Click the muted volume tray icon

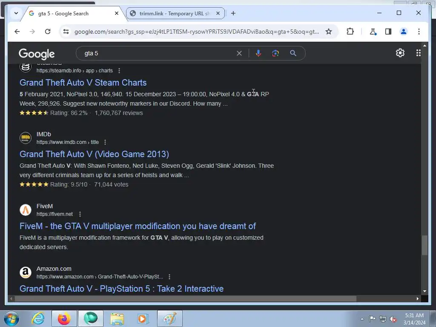pos(393,319)
